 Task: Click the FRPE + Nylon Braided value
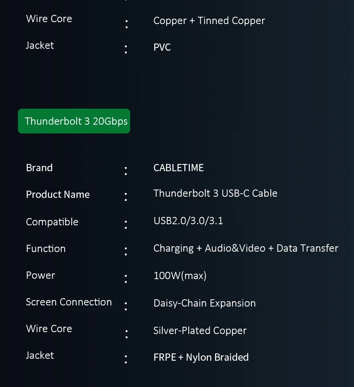[x=201, y=357]
